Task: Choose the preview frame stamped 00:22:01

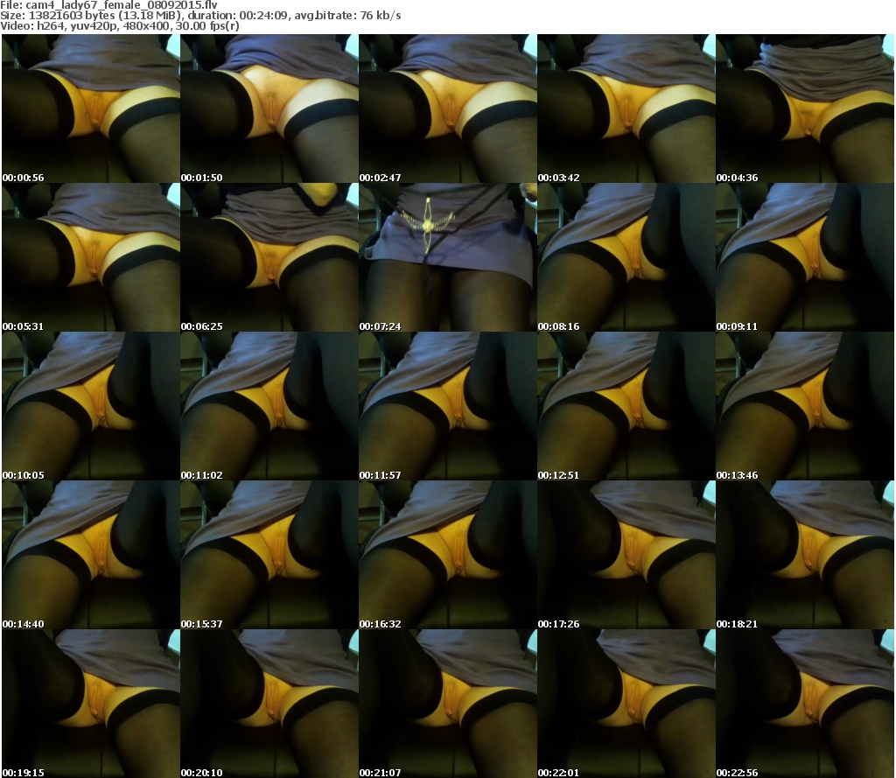Action: [x=626, y=704]
